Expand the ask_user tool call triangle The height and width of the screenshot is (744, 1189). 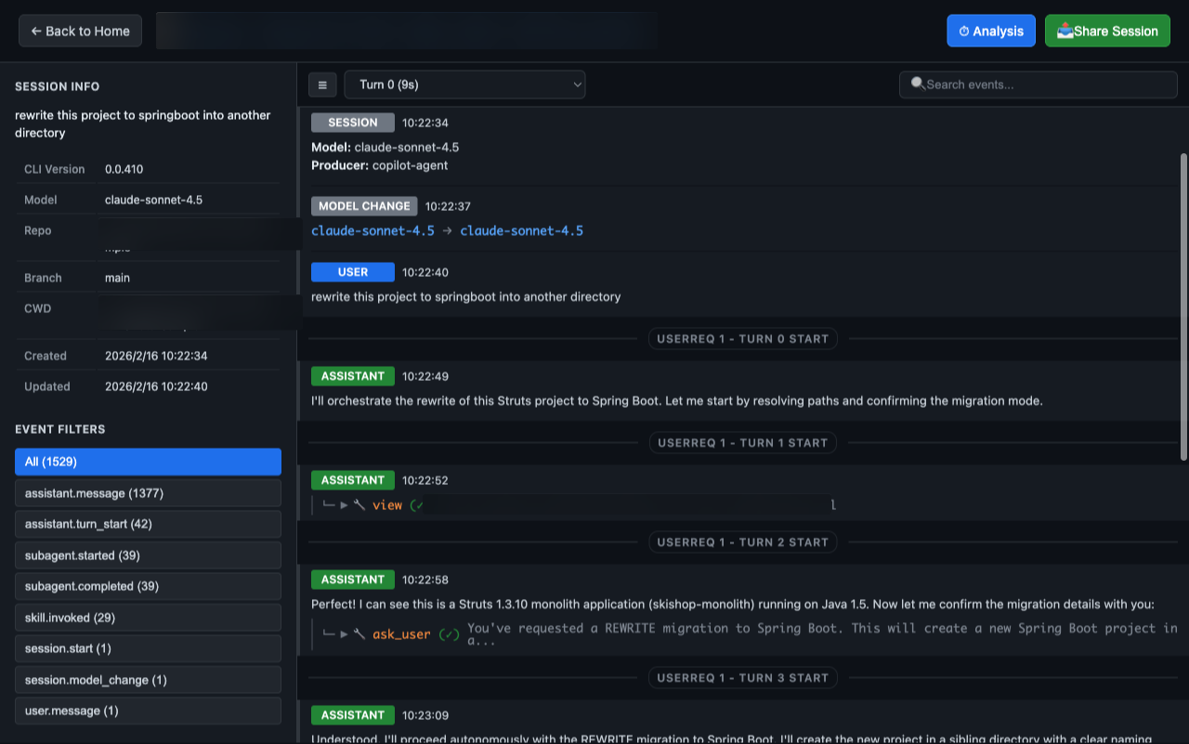coord(344,634)
